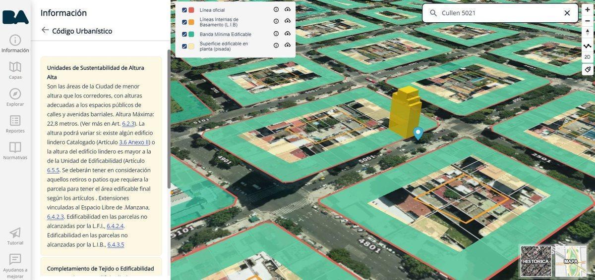Open the 6.4.2.3 link
Image resolution: width=595 pixels, height=280 pixels.
coord(56,217)
